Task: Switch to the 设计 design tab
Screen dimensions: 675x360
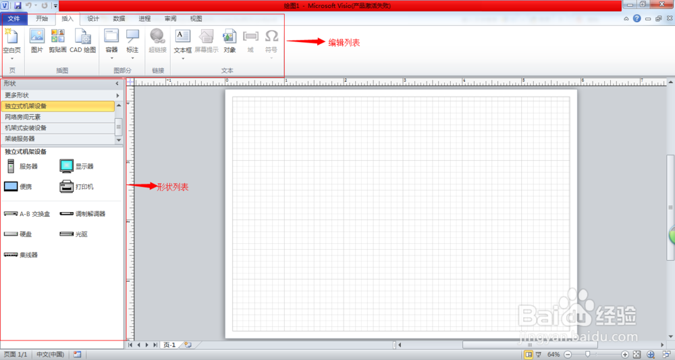Action: [x=93, y=18]
